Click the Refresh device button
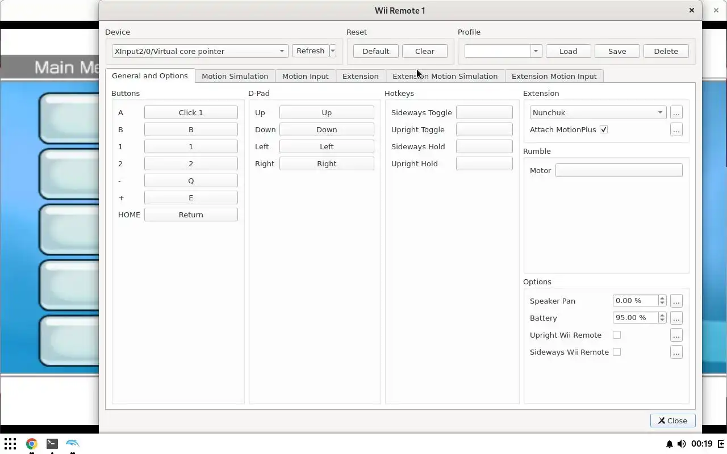 click(x=311, y=51)
